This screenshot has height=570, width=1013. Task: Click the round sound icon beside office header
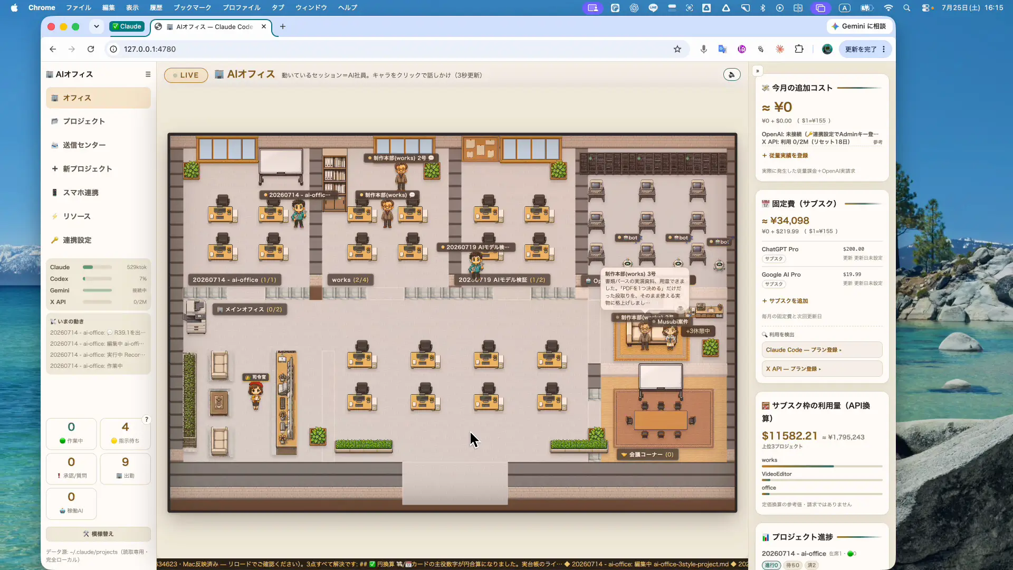(732, 75)
